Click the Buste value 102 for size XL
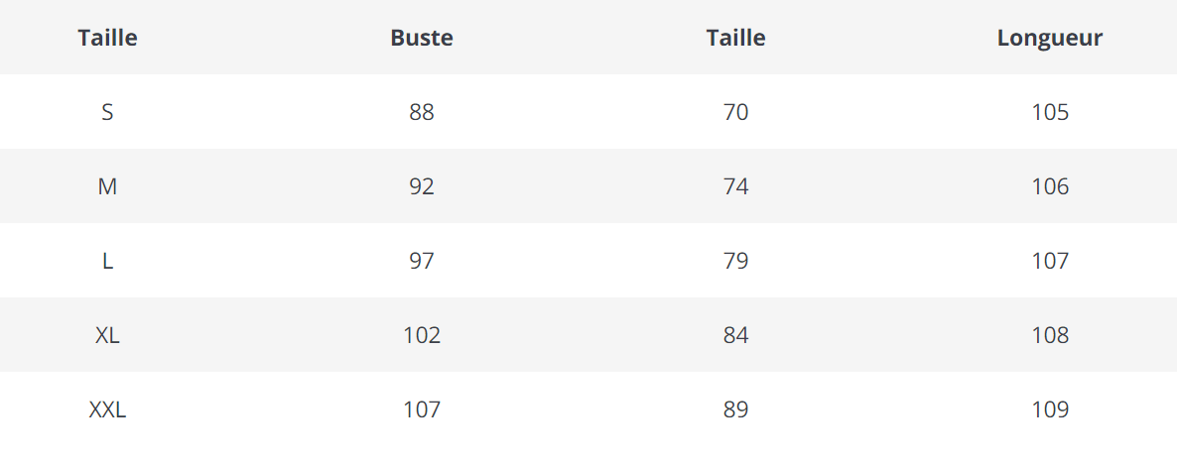The image size is (1177, 465). pyautogui.click(x=422, y=335)
